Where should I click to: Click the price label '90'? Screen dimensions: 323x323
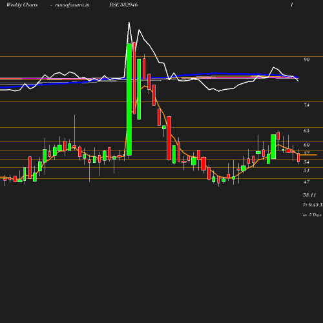306,59
